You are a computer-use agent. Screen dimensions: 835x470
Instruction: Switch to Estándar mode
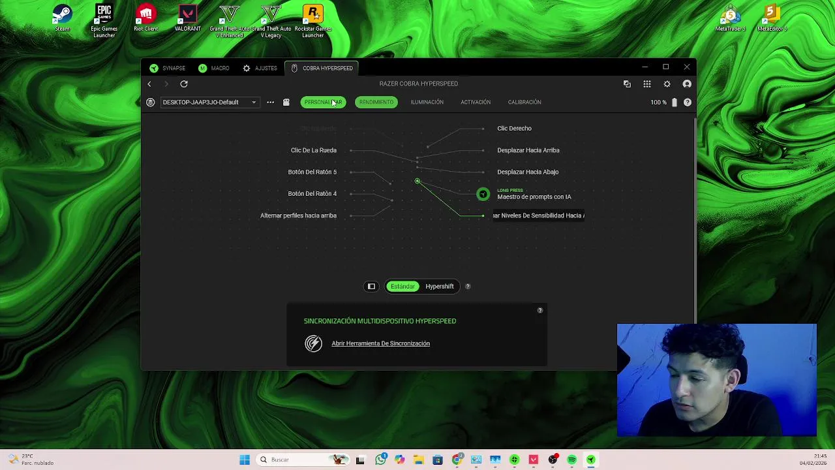402,286
